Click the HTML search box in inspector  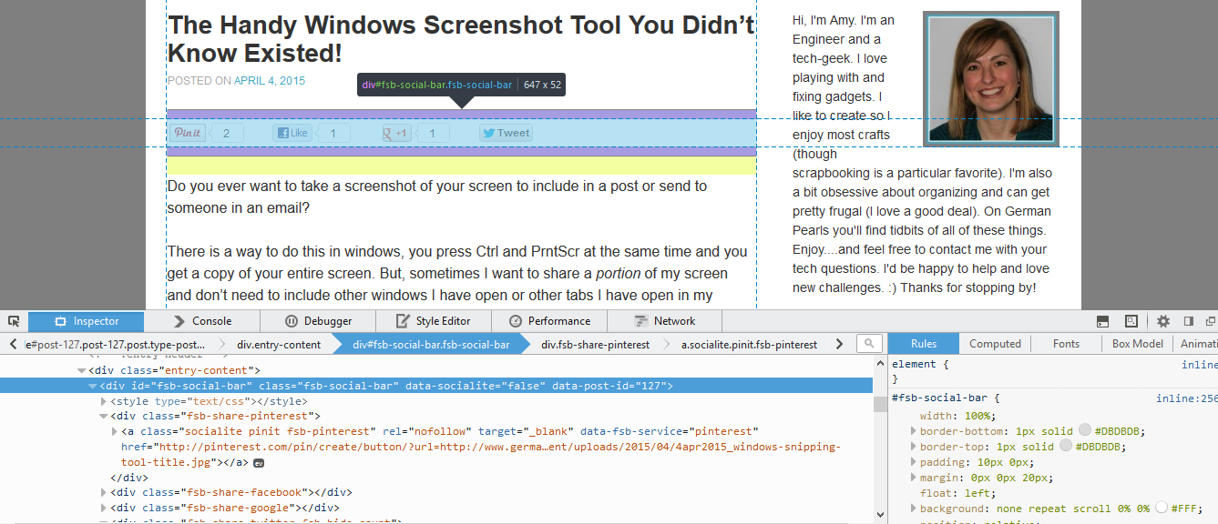tap(869, 344)
